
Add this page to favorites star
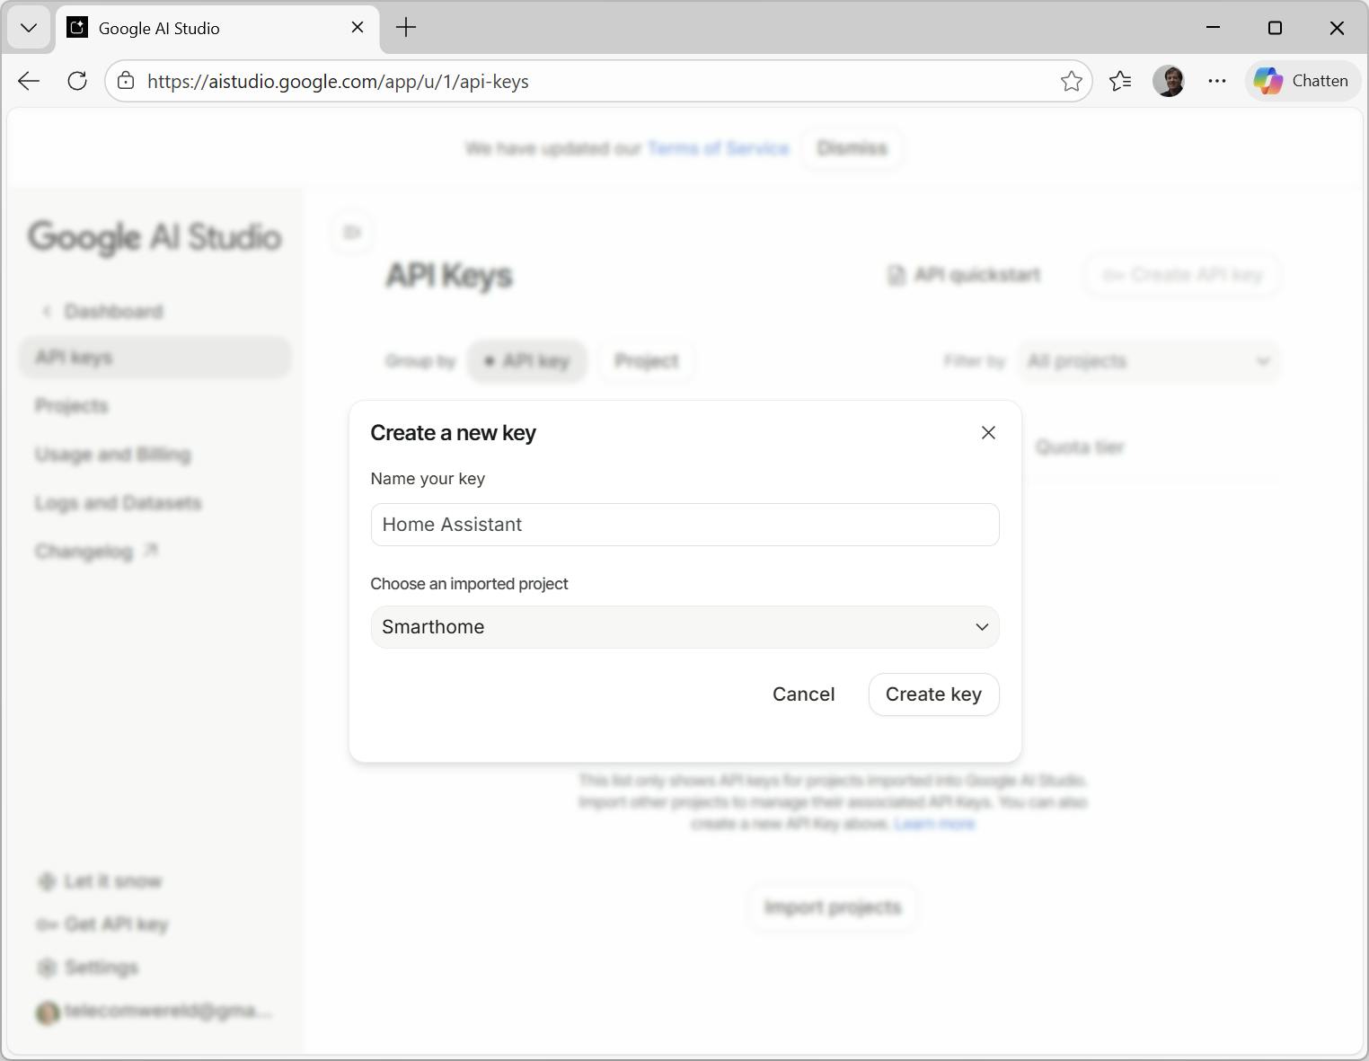pos(1071,82)
